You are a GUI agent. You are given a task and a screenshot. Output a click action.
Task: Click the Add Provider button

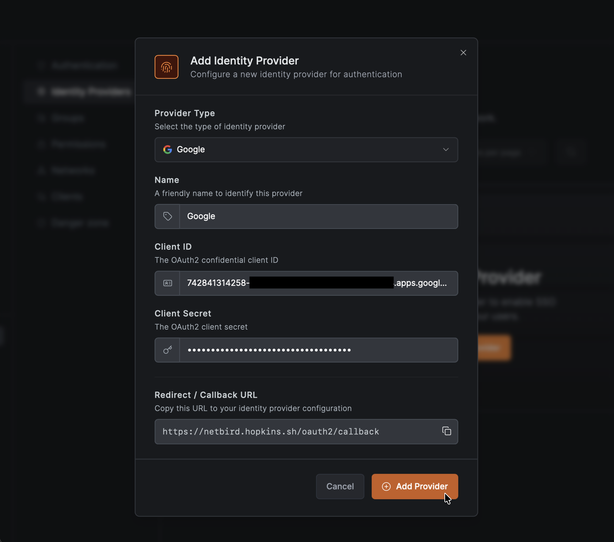415,486
